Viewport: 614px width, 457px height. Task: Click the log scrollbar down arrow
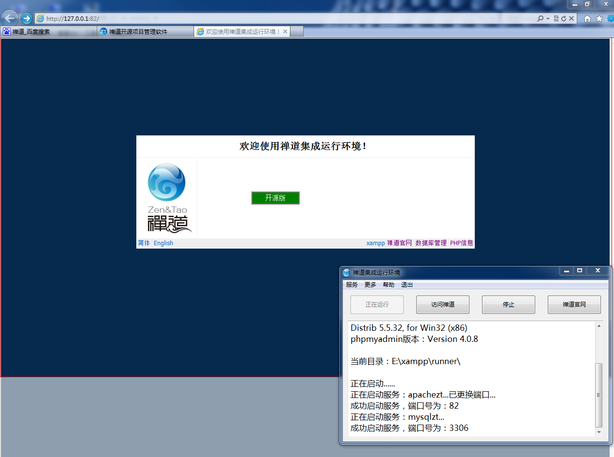pyautogui.click(x=599, y=432)
